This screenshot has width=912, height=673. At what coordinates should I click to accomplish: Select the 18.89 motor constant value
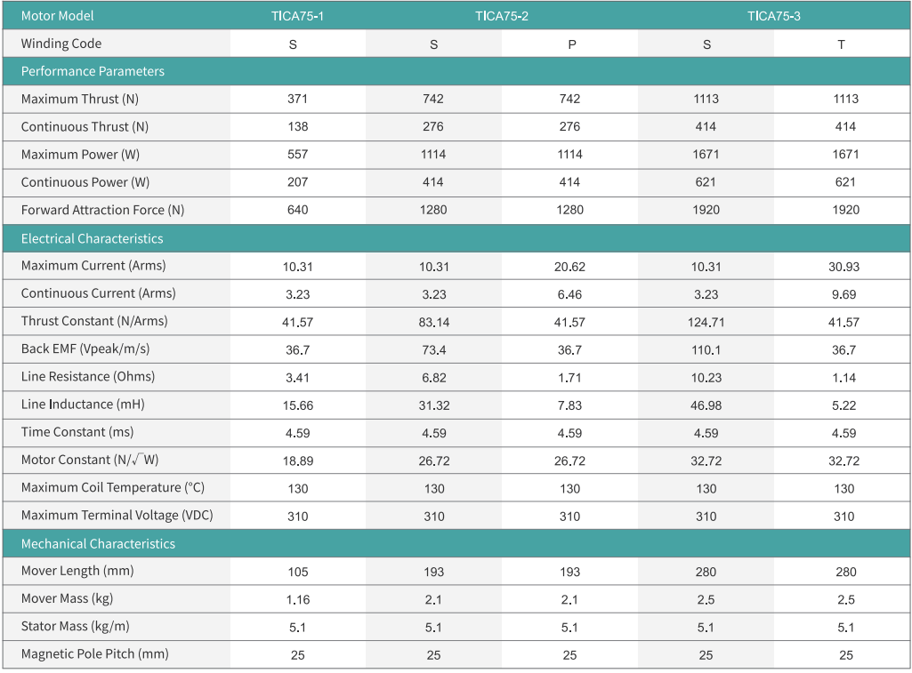298,461
